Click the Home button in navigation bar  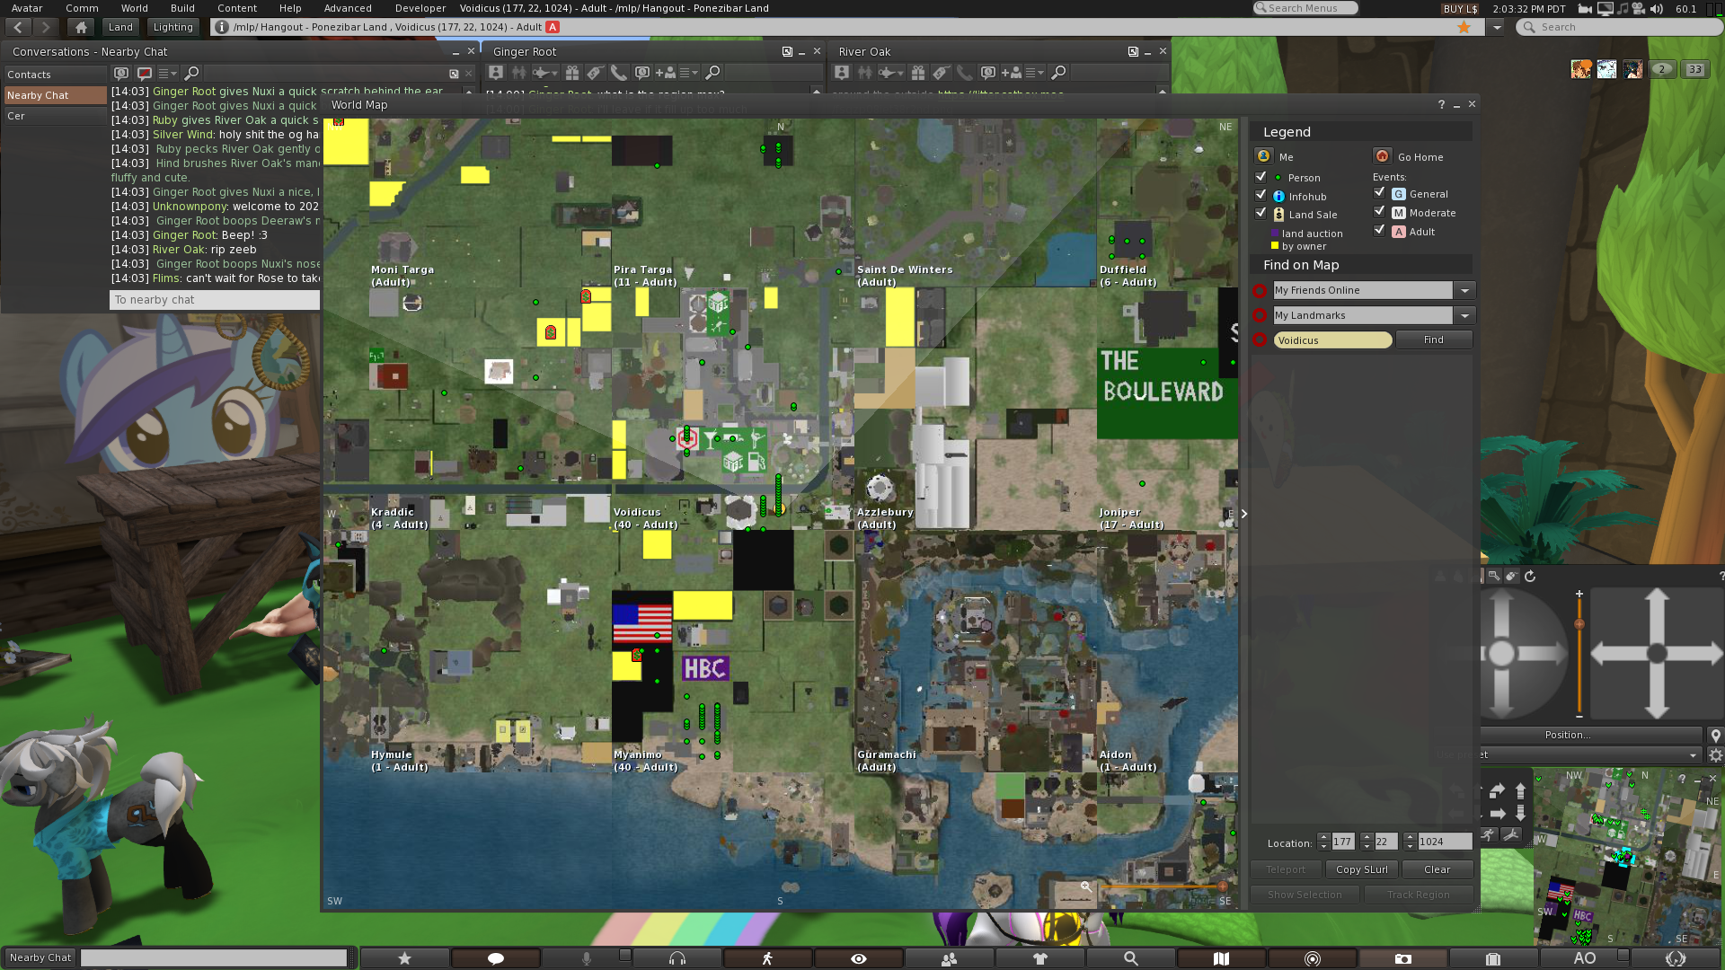[x=81, y=27]
